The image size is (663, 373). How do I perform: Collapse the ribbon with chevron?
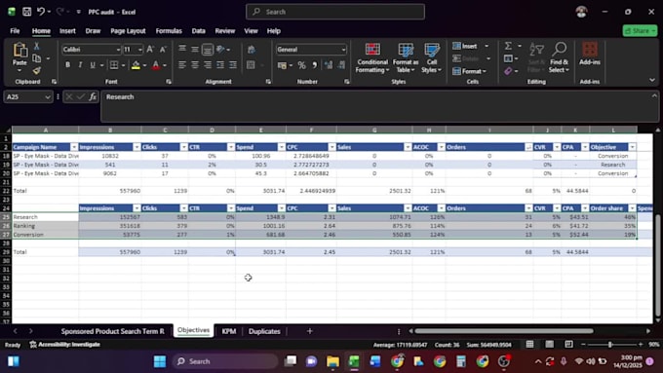[652, 80]
